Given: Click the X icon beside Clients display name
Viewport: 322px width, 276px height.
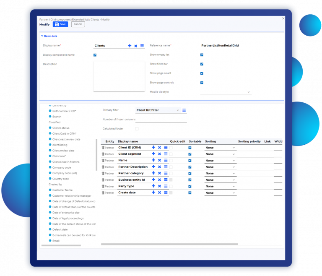Looking at the screenshot, I should [136, 46].
